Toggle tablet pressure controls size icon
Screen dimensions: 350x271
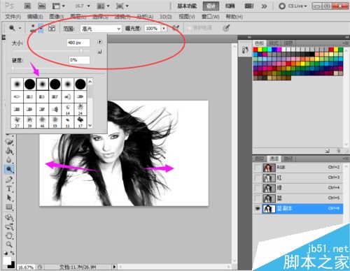226,28
